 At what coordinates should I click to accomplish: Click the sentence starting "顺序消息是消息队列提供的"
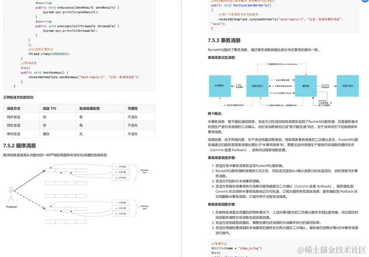pos(55,155)
